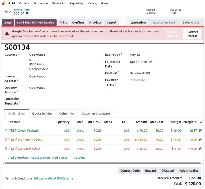205x189 pixels.
Task: Delete the Danger Product order line
Action: pyautogui.click(x=200, y=148)
